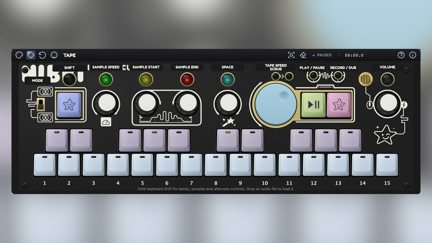This screenshot has height=243, width=432.
Task: Click the speedometer icon under Sample Speed
Action: (106, 122)
